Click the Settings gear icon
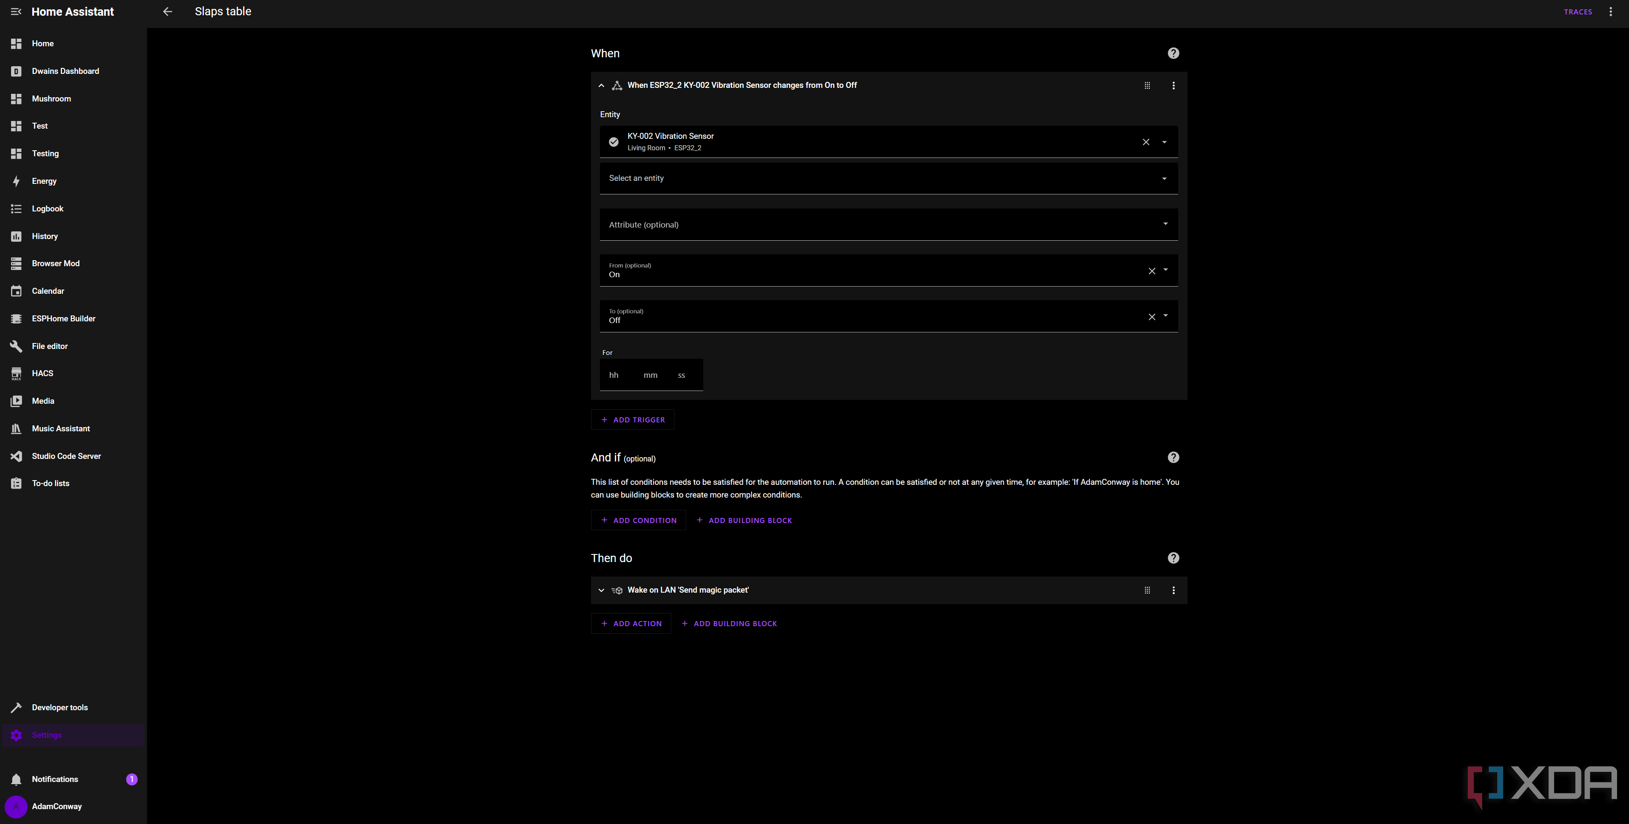1629x824 pixels. (x=17, y=735)
